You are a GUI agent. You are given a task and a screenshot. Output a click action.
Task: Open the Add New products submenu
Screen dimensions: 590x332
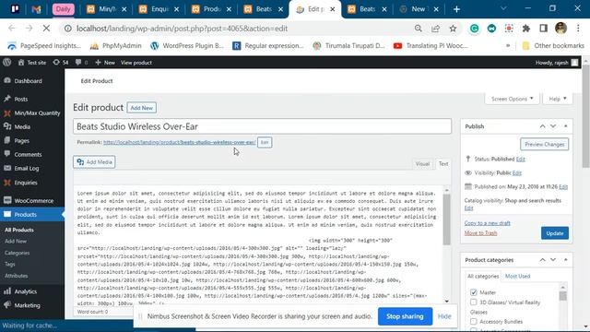(x=16, y=242)
